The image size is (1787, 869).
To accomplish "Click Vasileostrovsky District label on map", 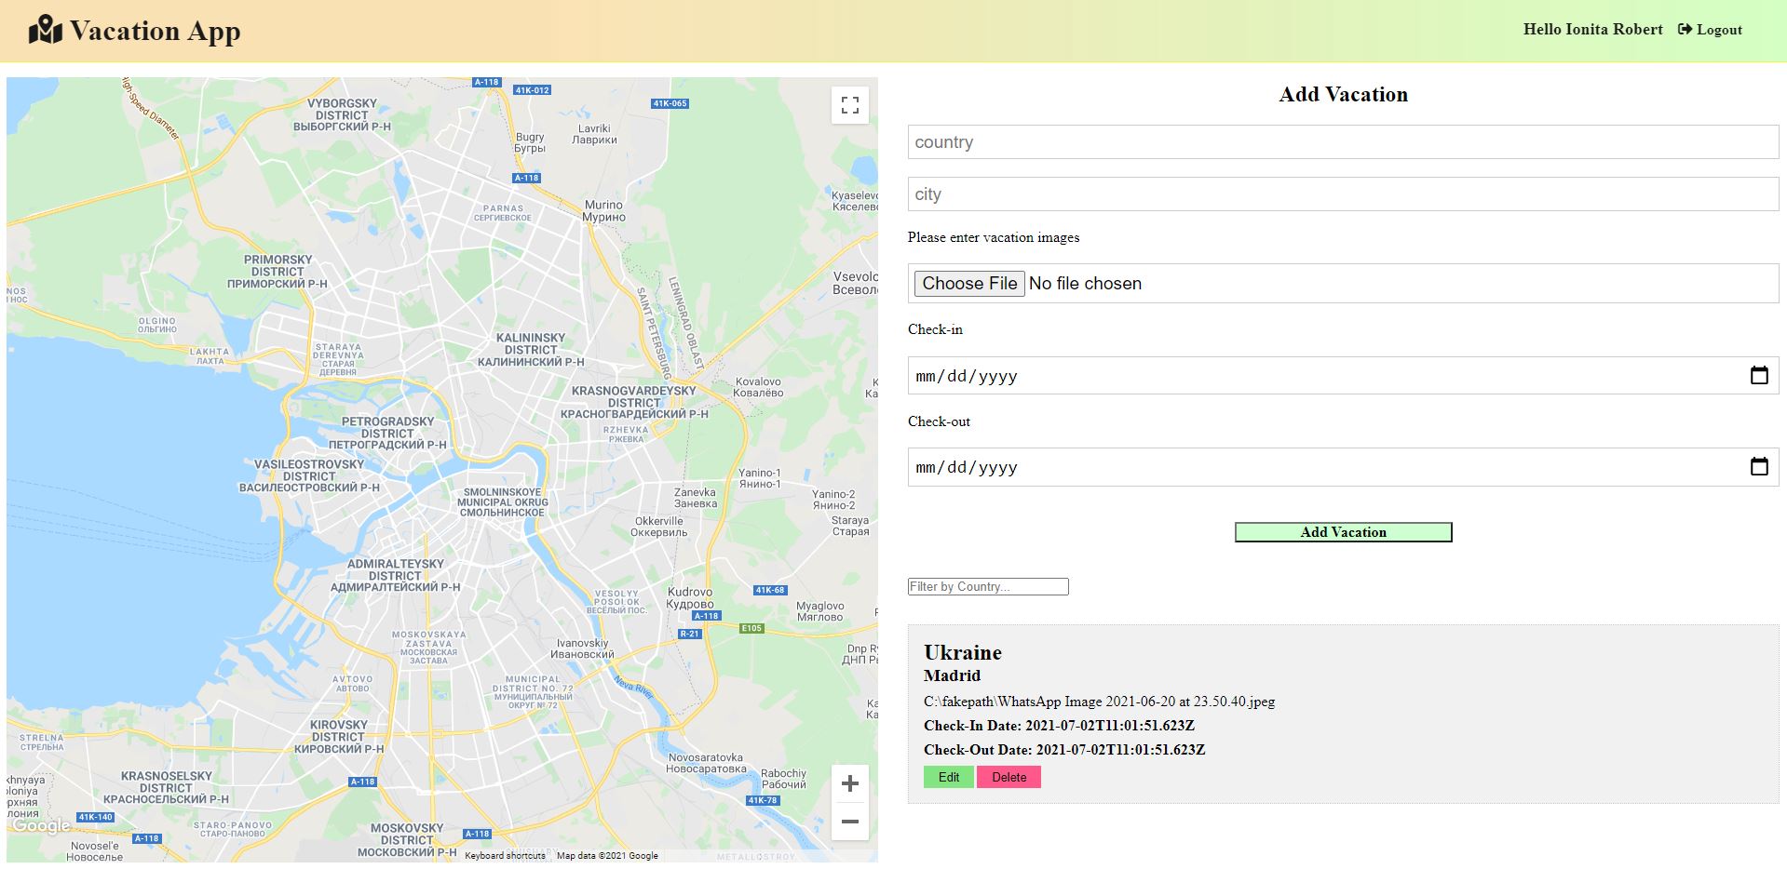I will (x=309, y=475).
